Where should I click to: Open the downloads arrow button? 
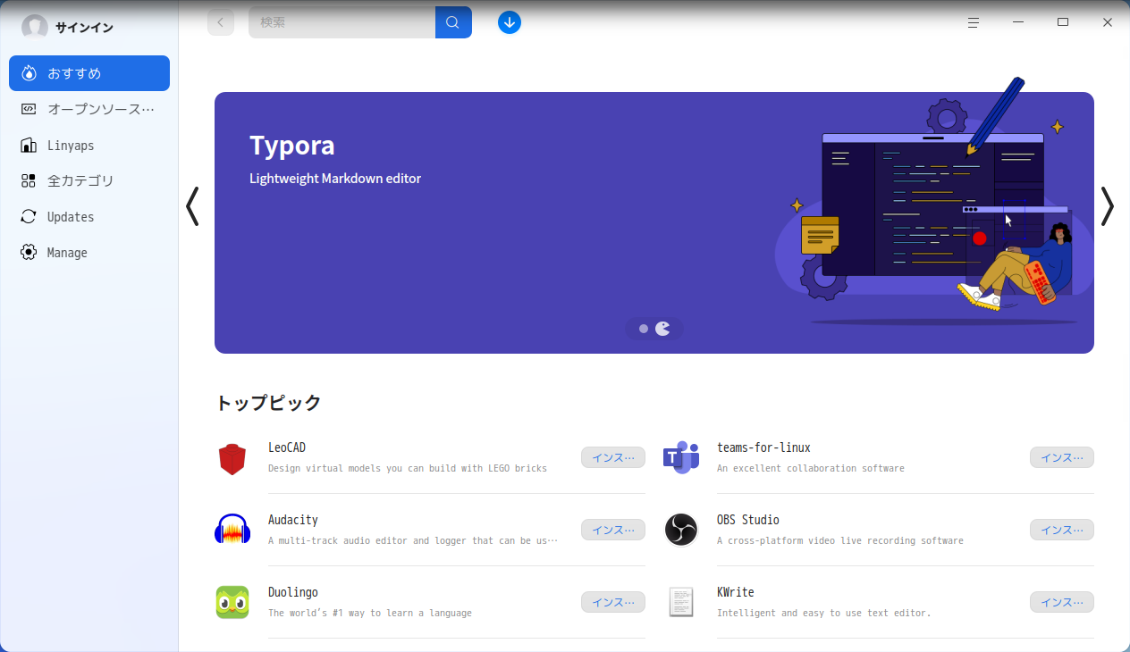[510, 22]
